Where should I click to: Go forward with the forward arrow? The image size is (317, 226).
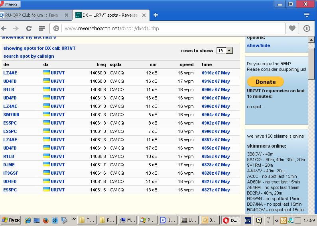point(16,29)
